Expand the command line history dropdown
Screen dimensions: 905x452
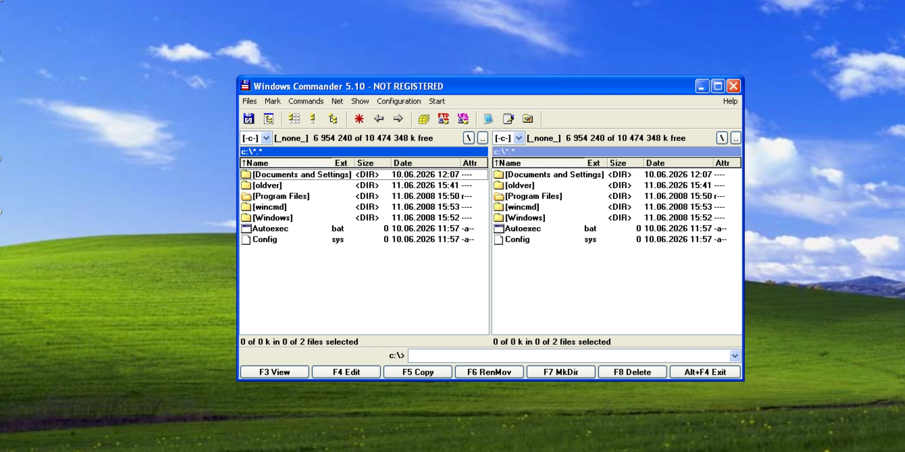click(735, 356)
